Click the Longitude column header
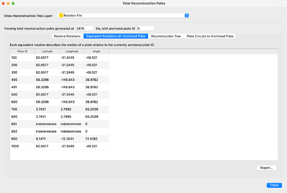The height and width of the screenshot is (193, 287). coord(72,51)
